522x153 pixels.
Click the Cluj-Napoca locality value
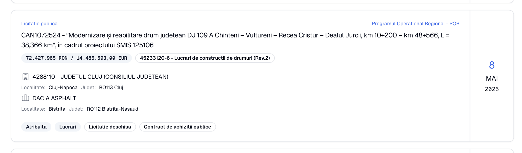[63, 88]
